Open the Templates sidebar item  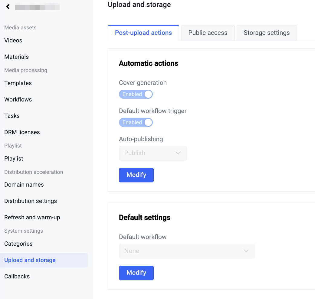(x=18, y=83)
